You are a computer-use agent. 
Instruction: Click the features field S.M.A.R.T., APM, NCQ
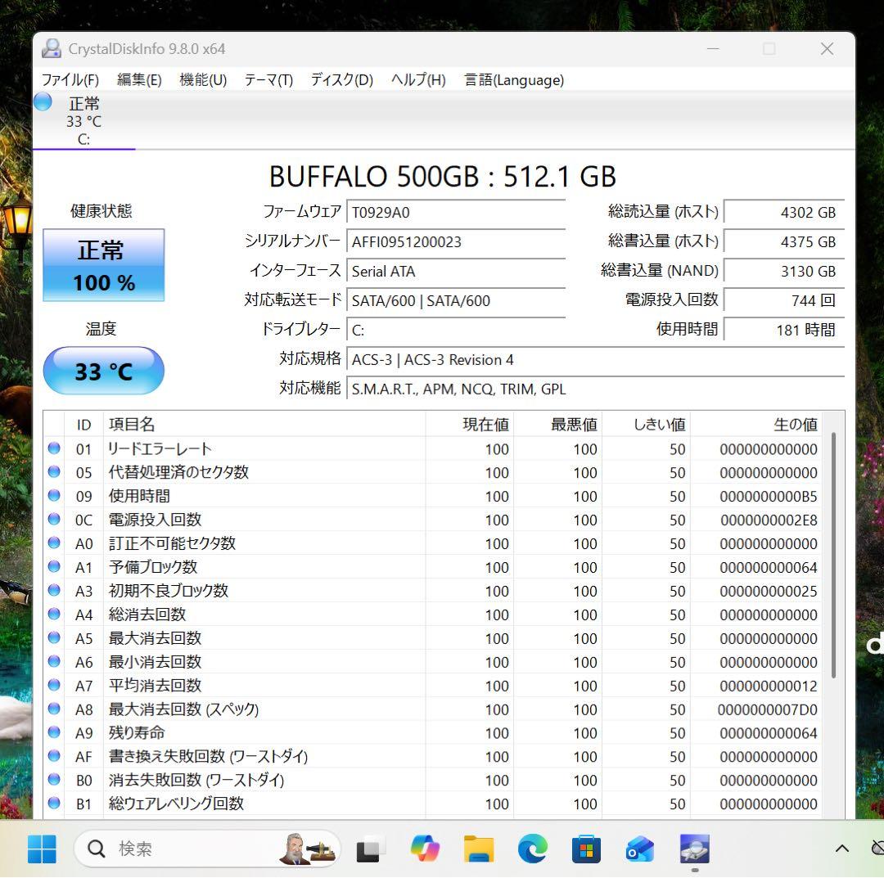[595, 389]
